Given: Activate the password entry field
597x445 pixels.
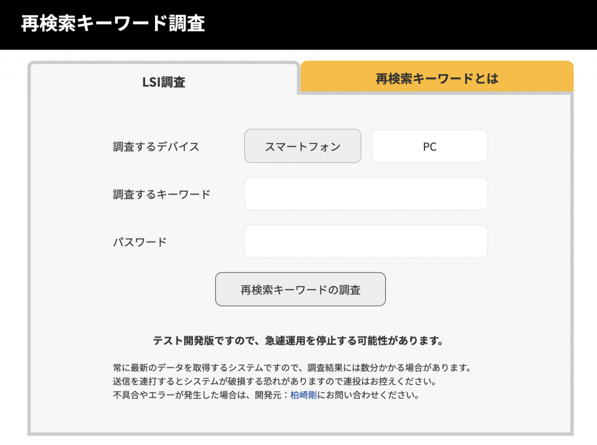Looking at the screenshot, I should (x=366, y=241).
